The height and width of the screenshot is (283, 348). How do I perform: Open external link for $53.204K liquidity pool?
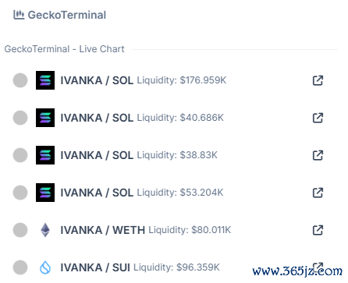318,193
